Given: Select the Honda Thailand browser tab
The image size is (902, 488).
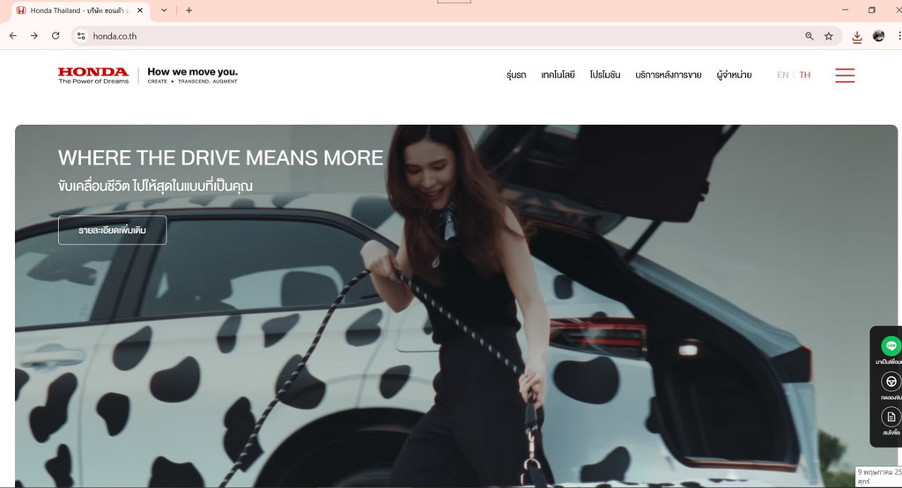Looking at the screenshot, I should tap(80, 11).
